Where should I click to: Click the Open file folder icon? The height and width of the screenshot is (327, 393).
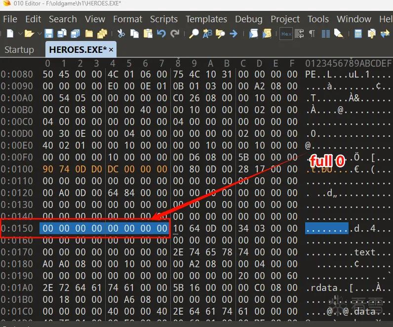tap(29, 34)
